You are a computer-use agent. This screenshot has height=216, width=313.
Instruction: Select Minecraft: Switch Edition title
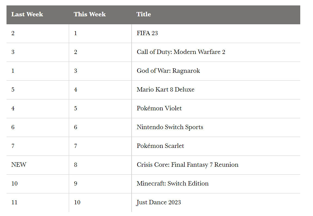point(172,184)
